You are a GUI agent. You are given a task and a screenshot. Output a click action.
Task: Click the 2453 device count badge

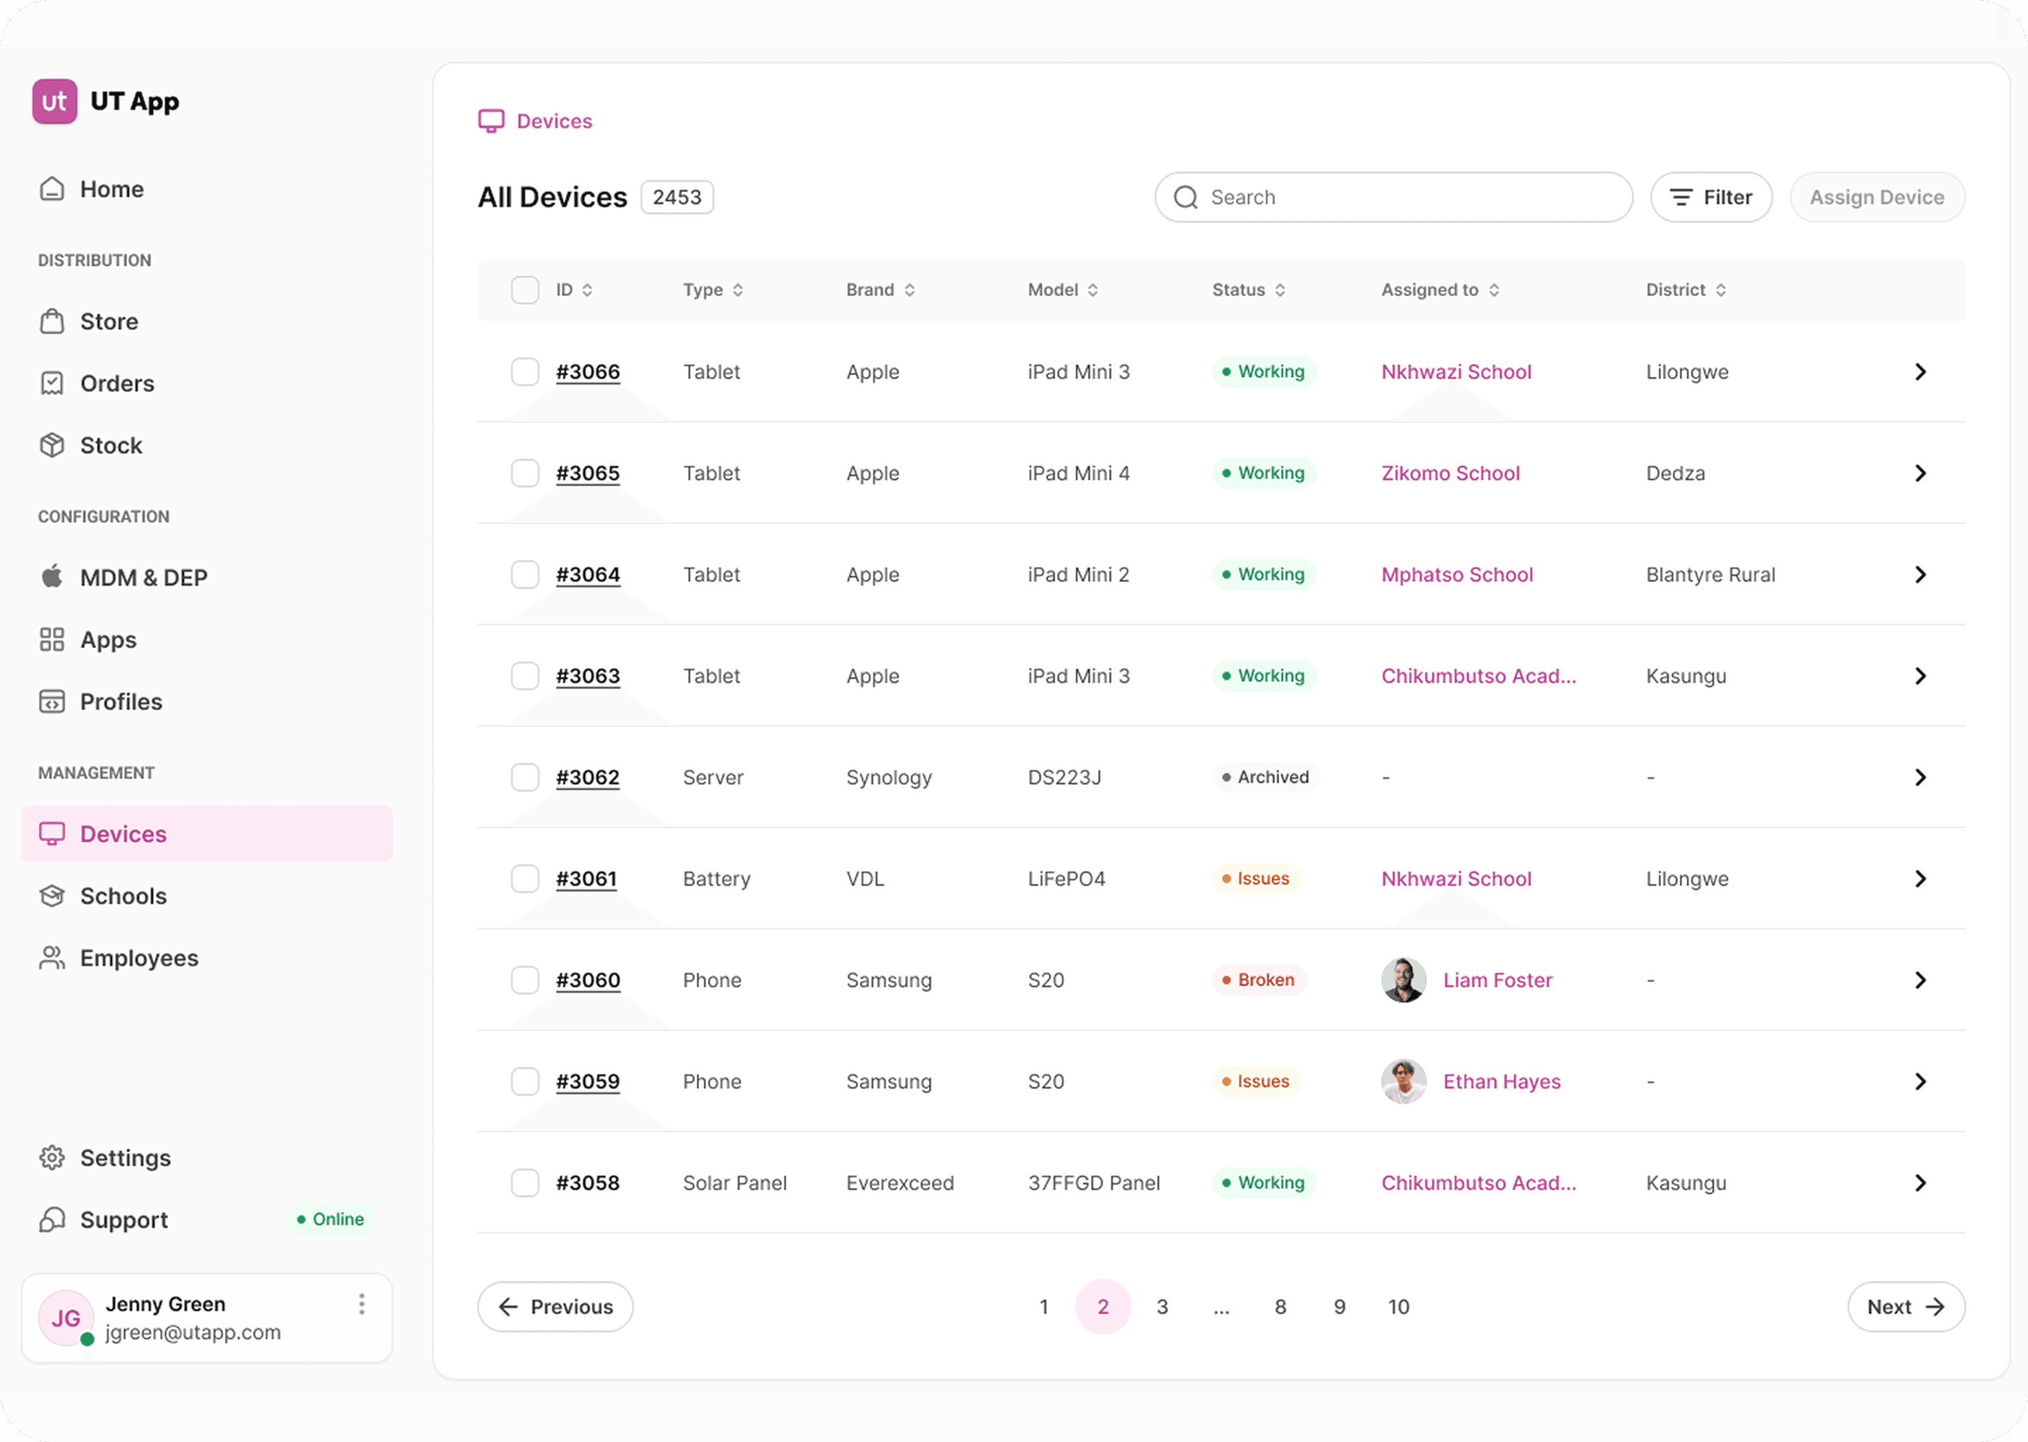(677, 197)
